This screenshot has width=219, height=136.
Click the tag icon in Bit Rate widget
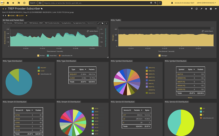click(102, 23)
